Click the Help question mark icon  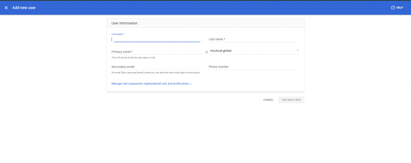click(393, 8)
